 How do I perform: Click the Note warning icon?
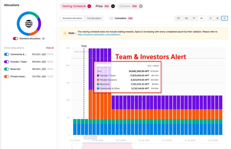click(x=65, y=33)
